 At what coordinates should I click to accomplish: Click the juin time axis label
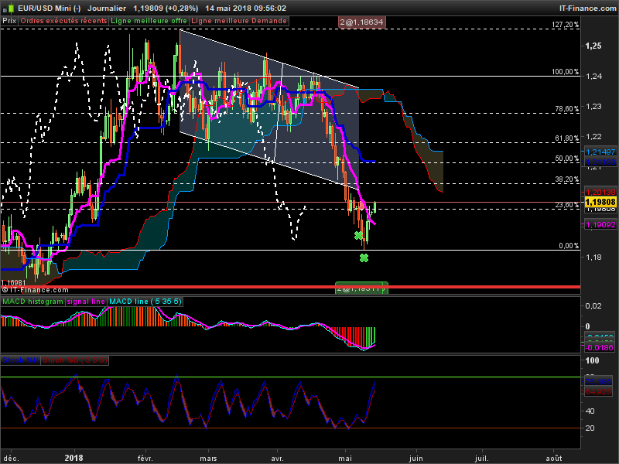pyautogui.click(x=416, y=458)
